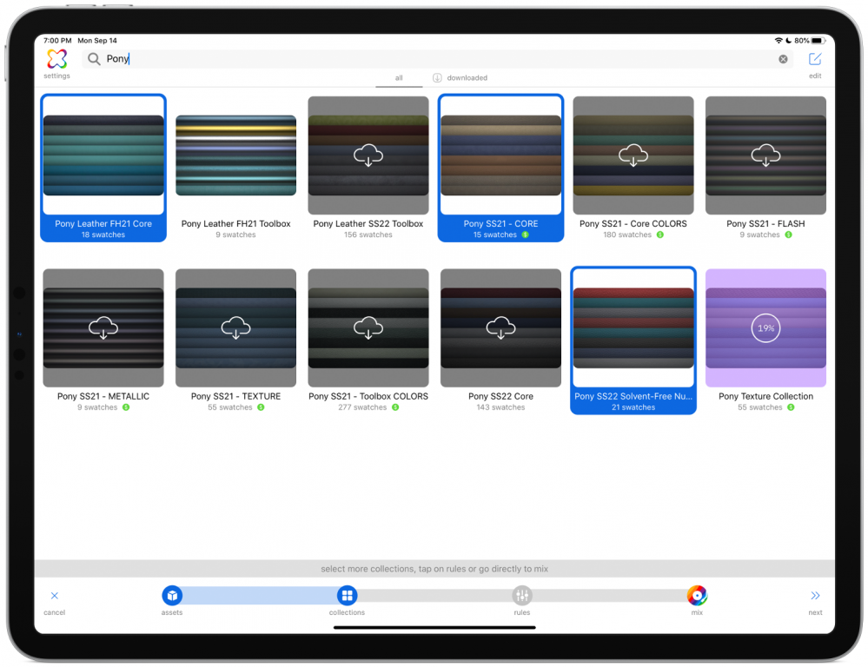Open the mix step color wheel icon

point(697,596)
